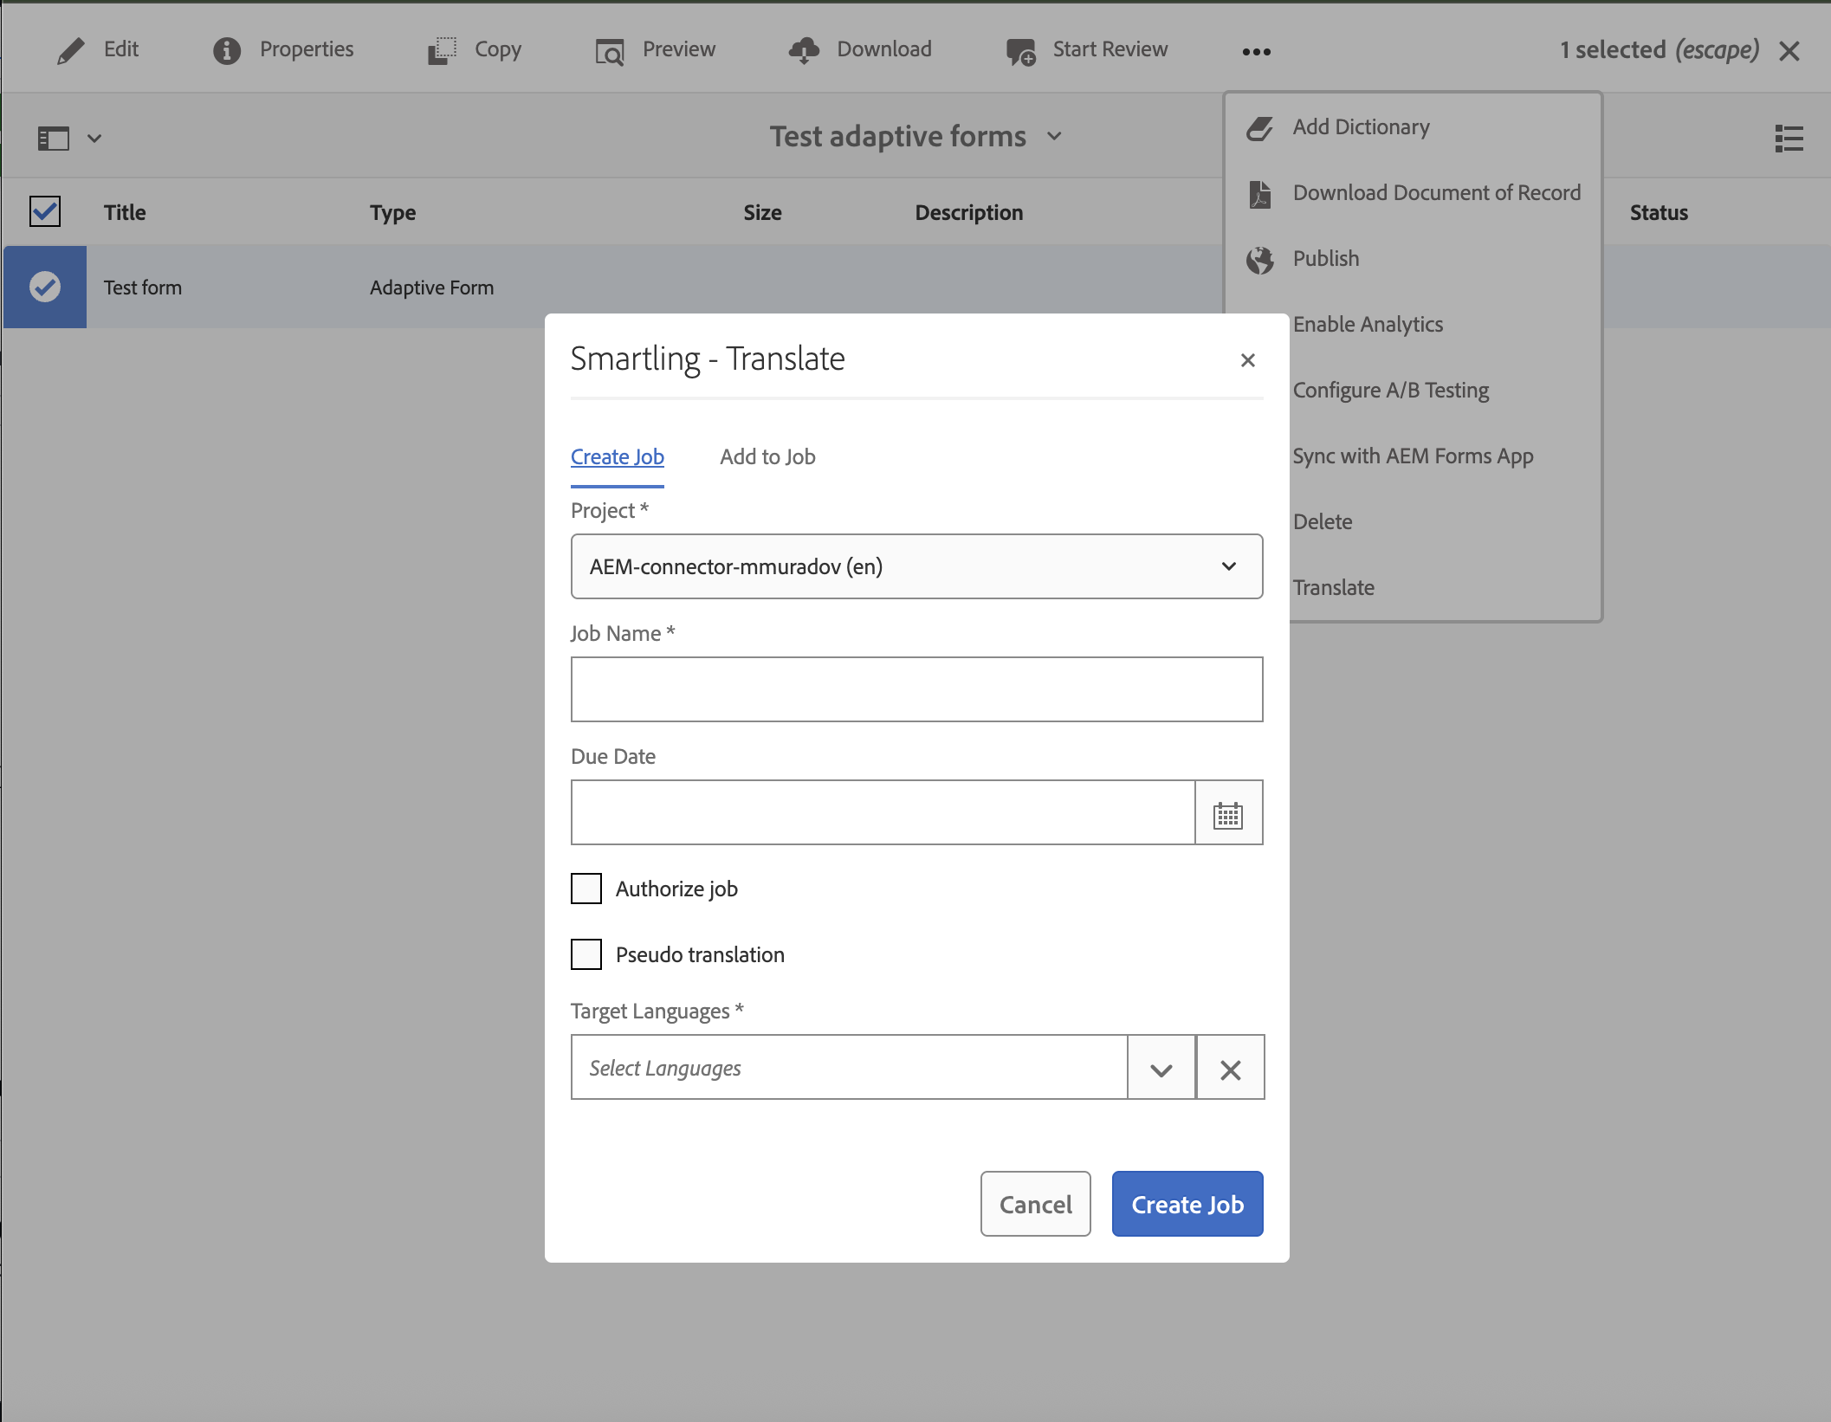
Task: Click the Start Review icon
Action: point(1021,52)
